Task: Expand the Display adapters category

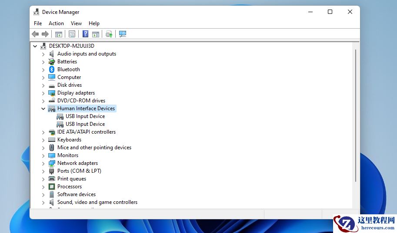Action: coord(43,93)
